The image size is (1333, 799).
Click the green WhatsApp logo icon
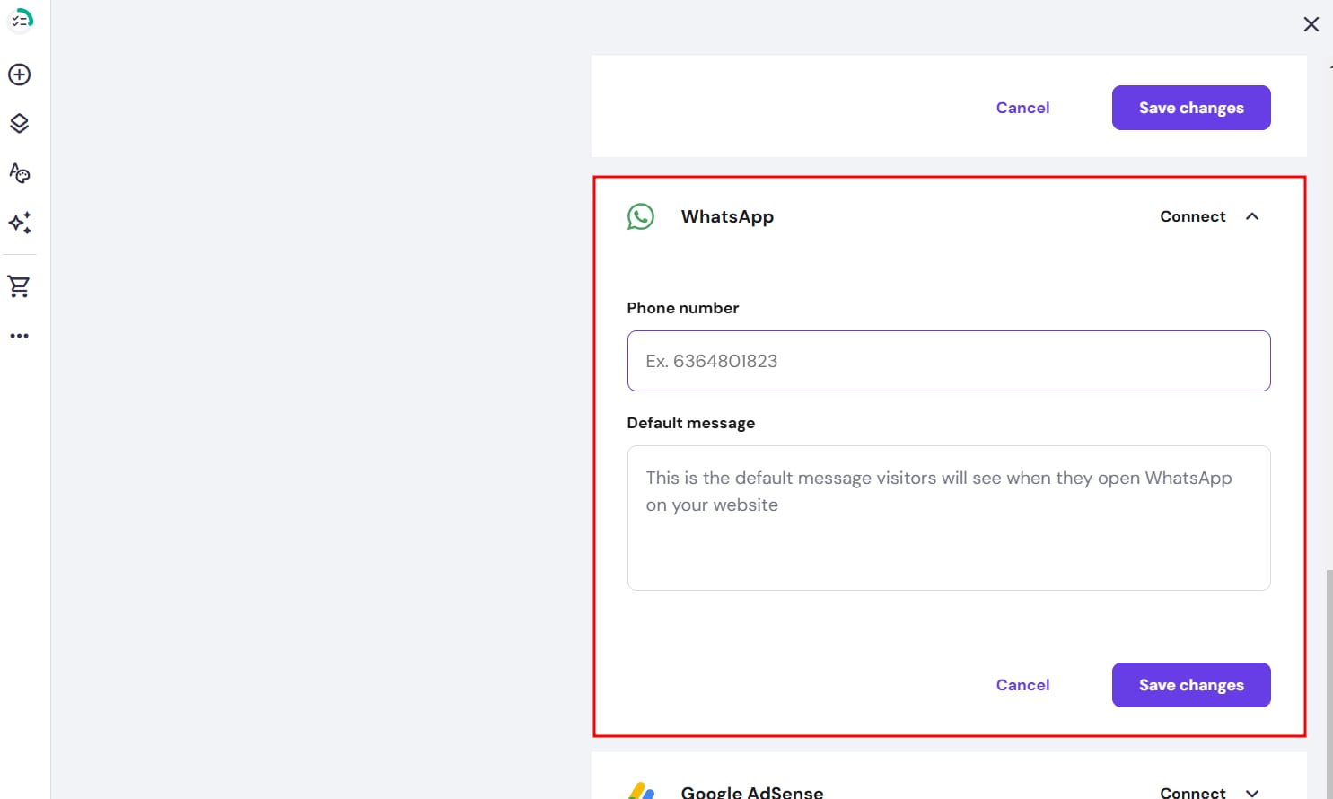coord(641,216)
